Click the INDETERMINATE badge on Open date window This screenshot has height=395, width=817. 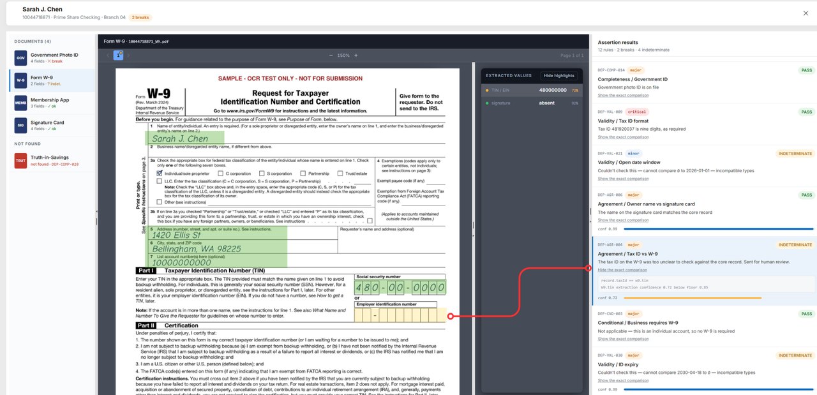795,154
